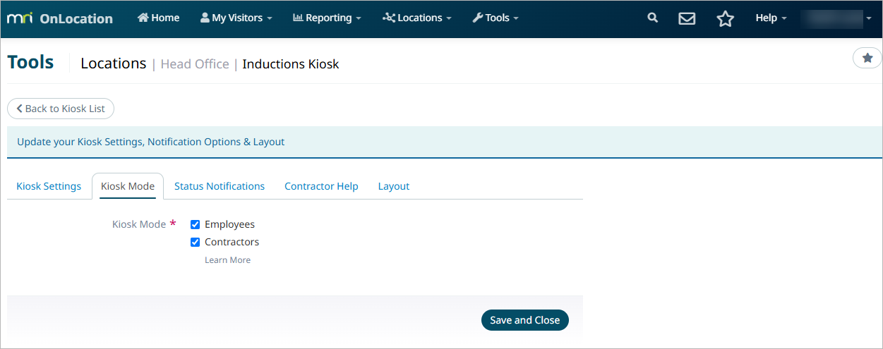The height and width of the screenshot is (349, 883).
Task: Go to Home in navigation bar
Action: tap(159, 18)
